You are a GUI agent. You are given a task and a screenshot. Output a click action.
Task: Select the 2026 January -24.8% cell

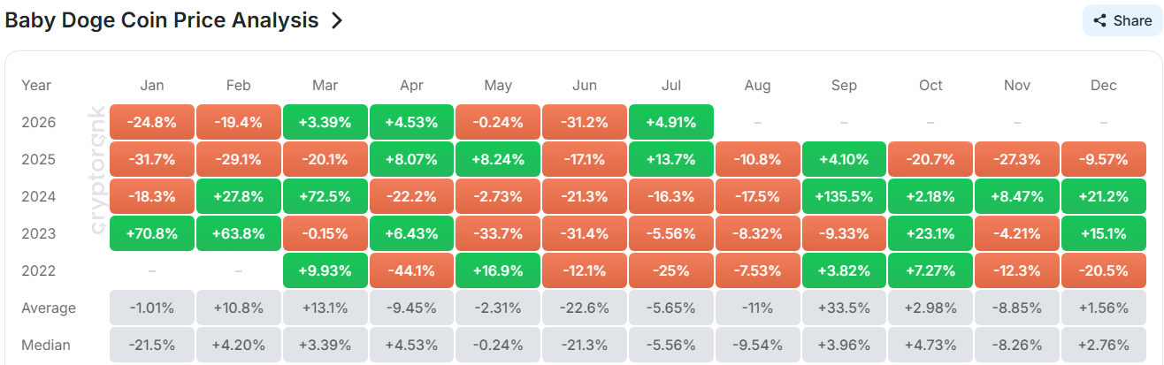click(151, 123)
